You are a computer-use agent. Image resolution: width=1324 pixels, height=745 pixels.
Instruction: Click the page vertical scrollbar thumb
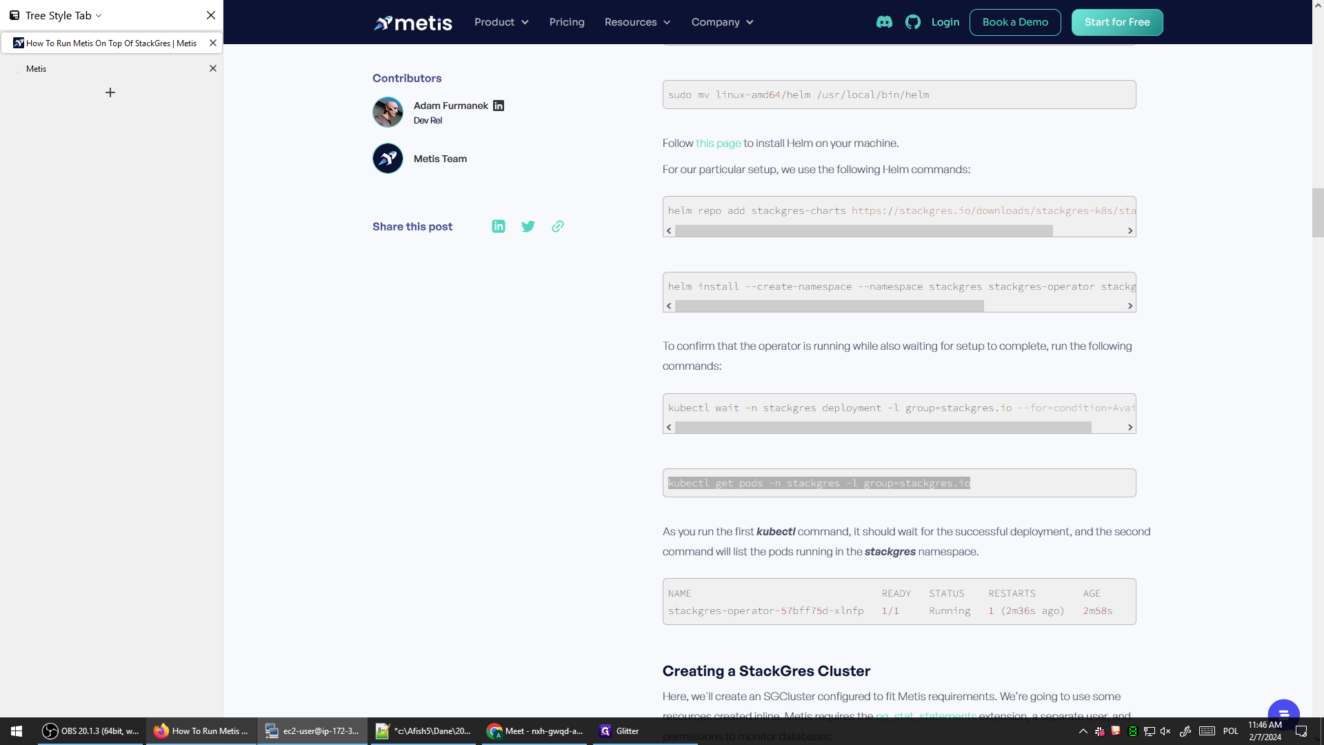[x=1318, y=212]
